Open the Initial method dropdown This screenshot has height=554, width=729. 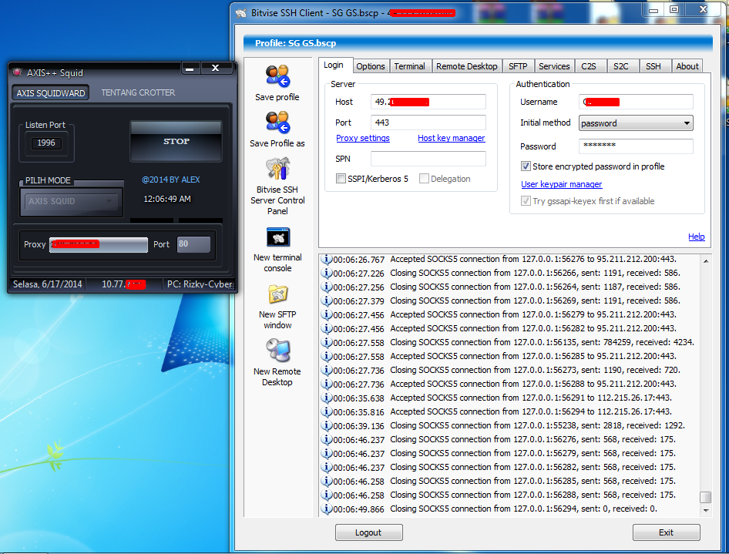(636, 123)
